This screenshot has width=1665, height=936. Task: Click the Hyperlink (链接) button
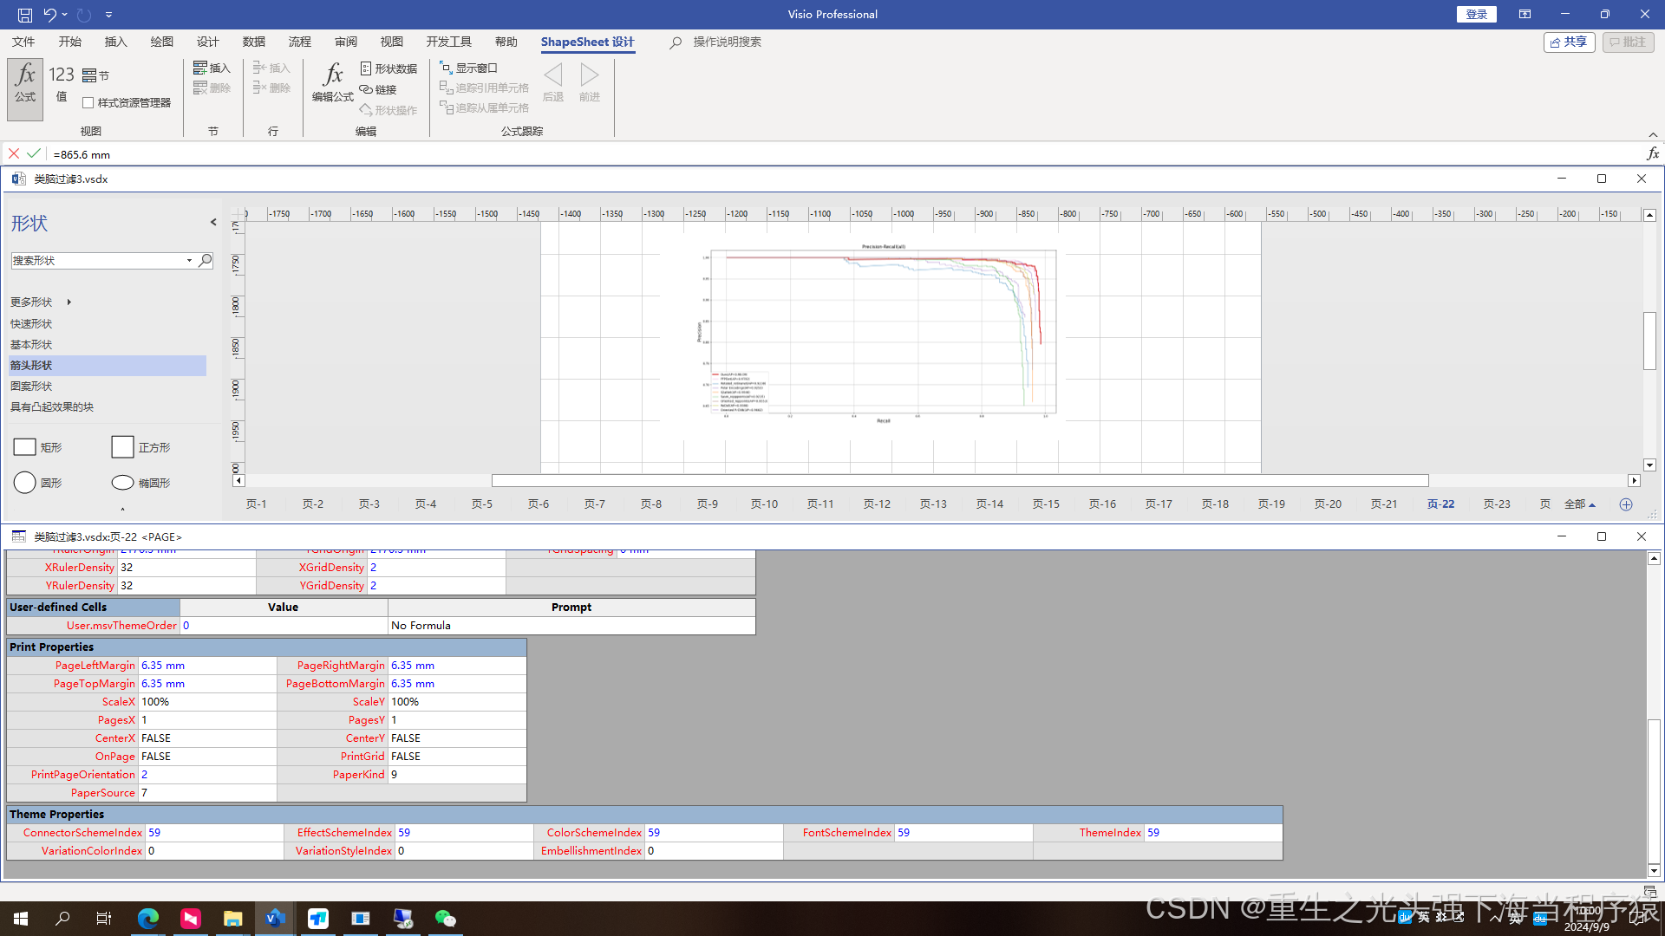378,89
